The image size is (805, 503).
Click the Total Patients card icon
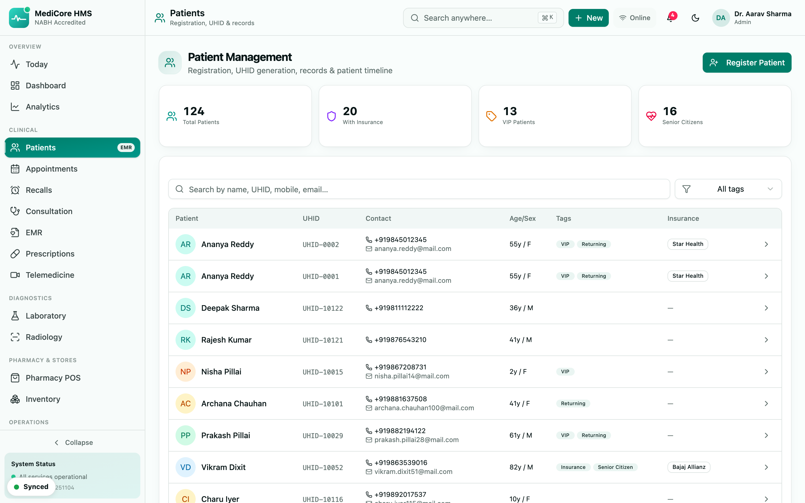(x=172, y=116)
